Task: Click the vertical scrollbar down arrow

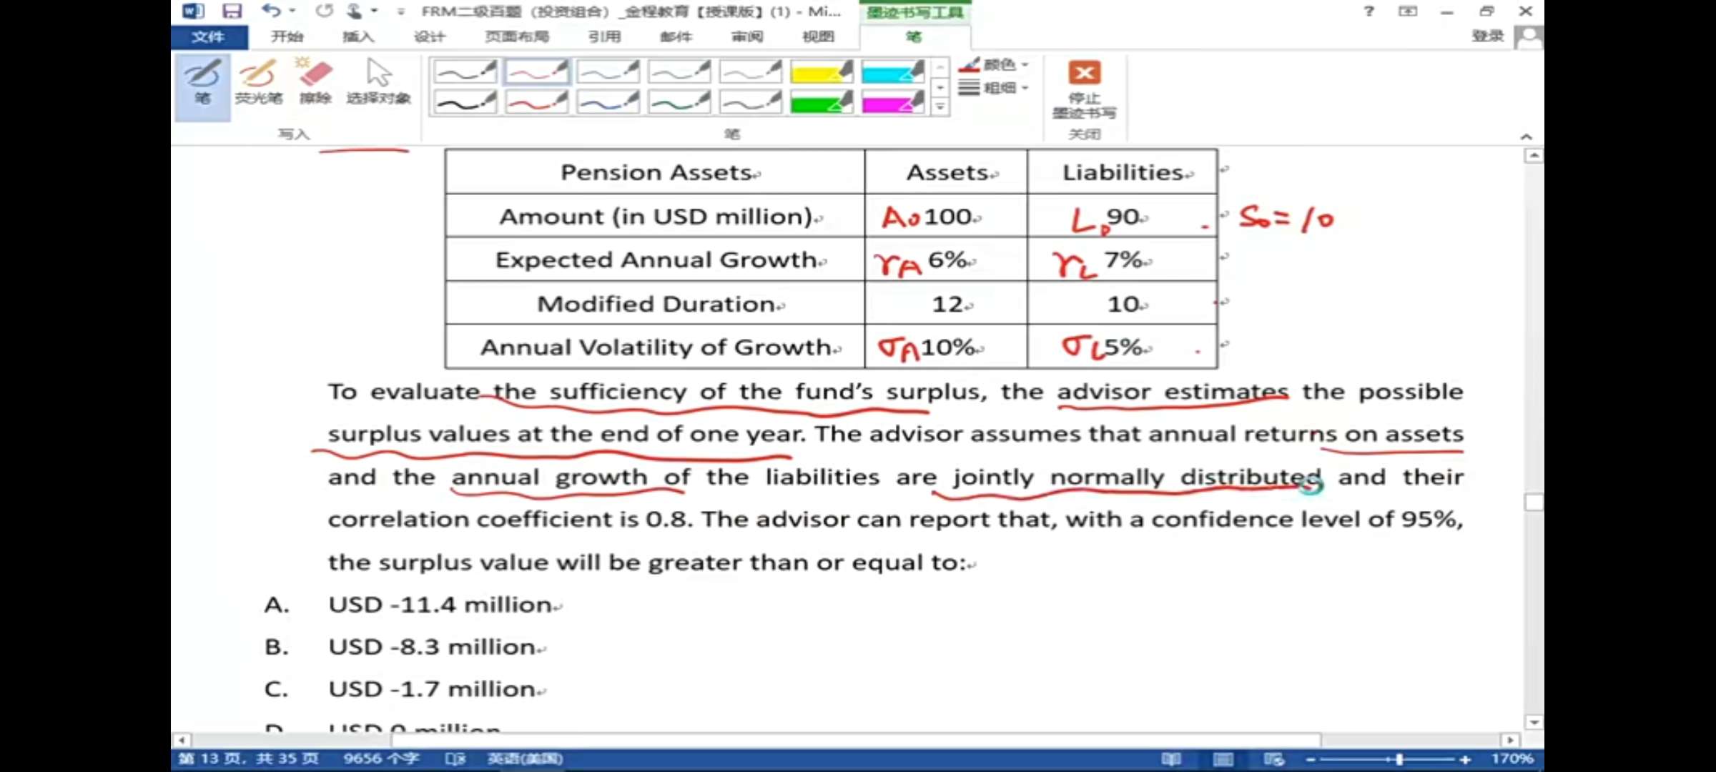Action: [x=1534, y=722]
